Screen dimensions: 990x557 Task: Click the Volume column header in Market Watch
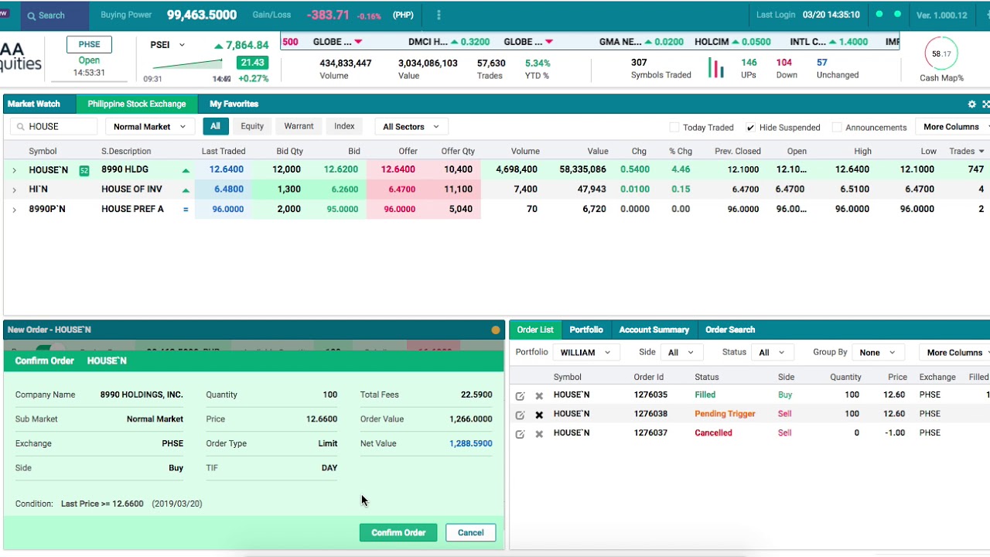(525, 152)
